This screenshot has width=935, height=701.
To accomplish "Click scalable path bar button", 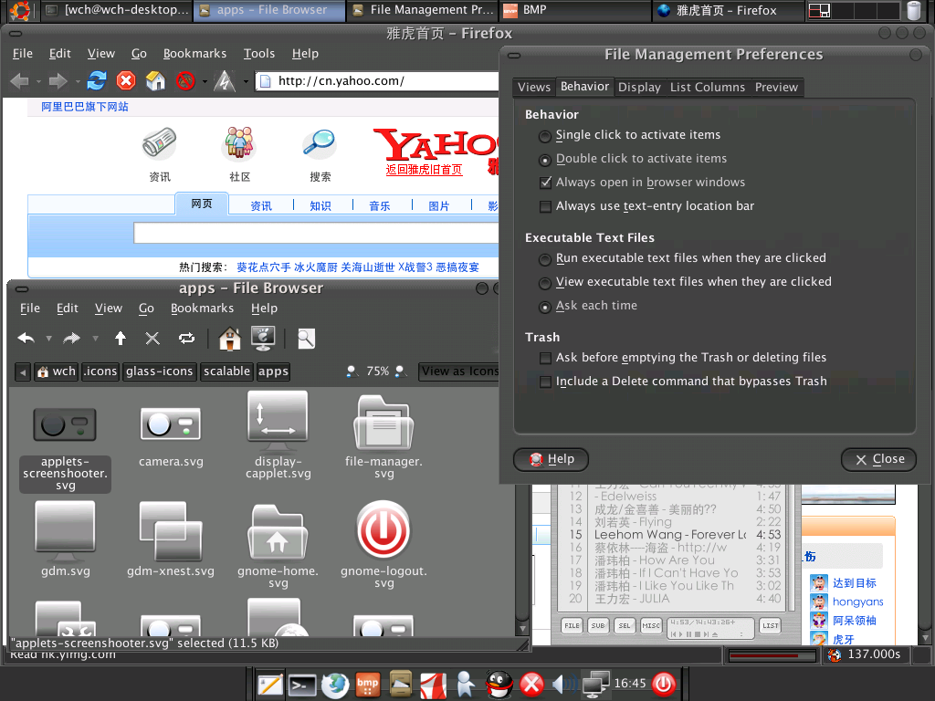I will point(226,371).
